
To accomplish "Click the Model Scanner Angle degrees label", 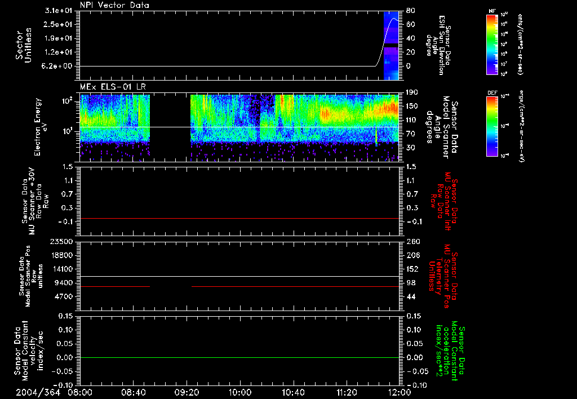I will click(442, 127).
